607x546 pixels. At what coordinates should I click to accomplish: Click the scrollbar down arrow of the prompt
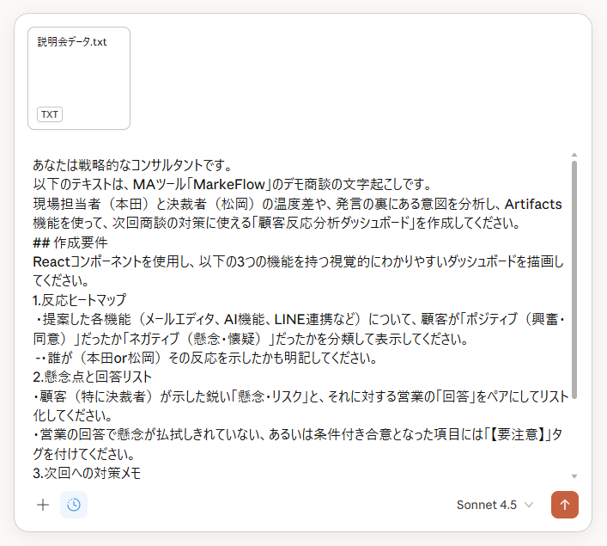click(x=574, y=476)
